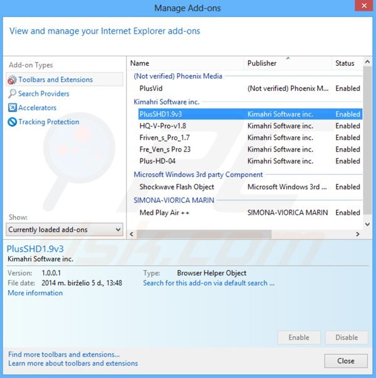This screenshot has width=376, height=378.
Task: Select the Friven_s_Pro_1.7 add-on row
Action: tap(250, 138)
